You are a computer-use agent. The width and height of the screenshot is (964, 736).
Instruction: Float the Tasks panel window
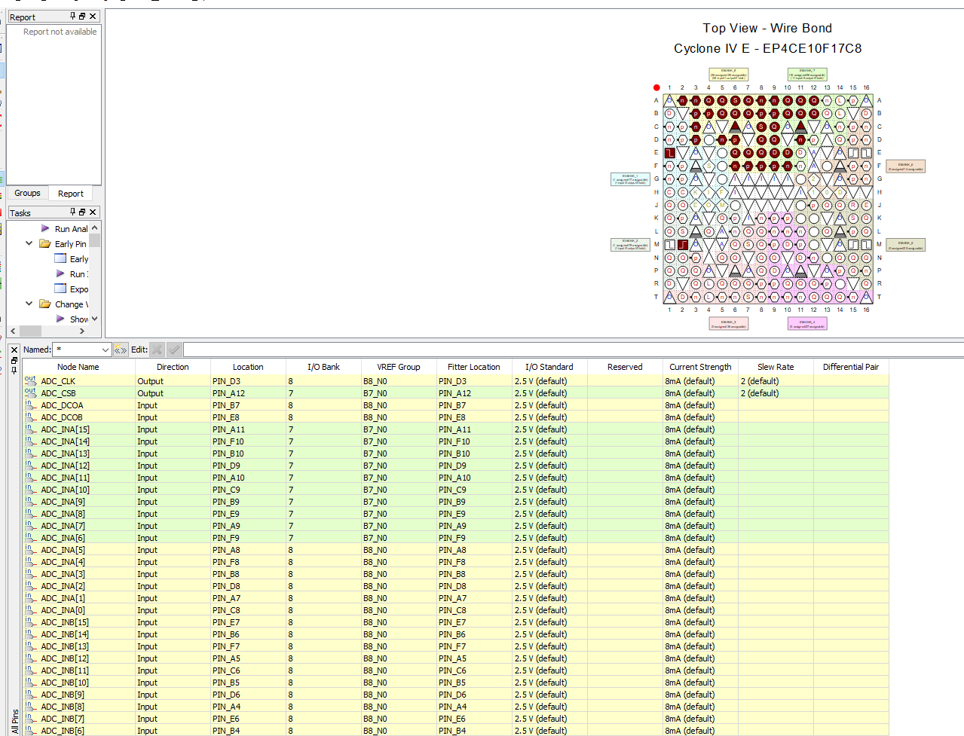(82, 212)
